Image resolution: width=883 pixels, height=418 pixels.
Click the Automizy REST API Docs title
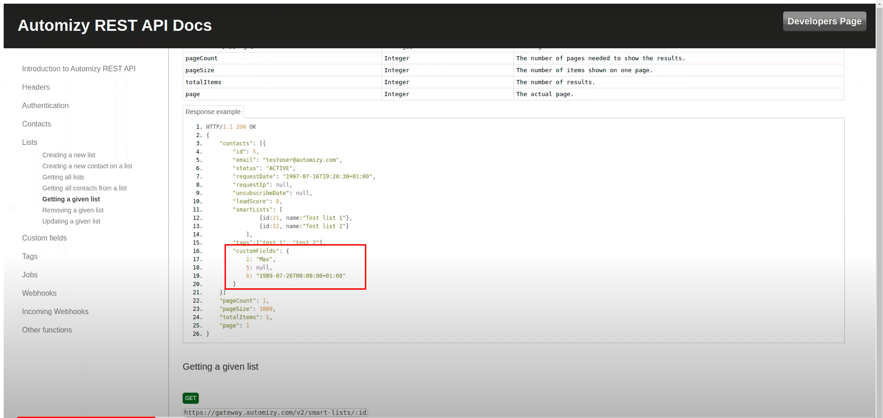(115, 25)
